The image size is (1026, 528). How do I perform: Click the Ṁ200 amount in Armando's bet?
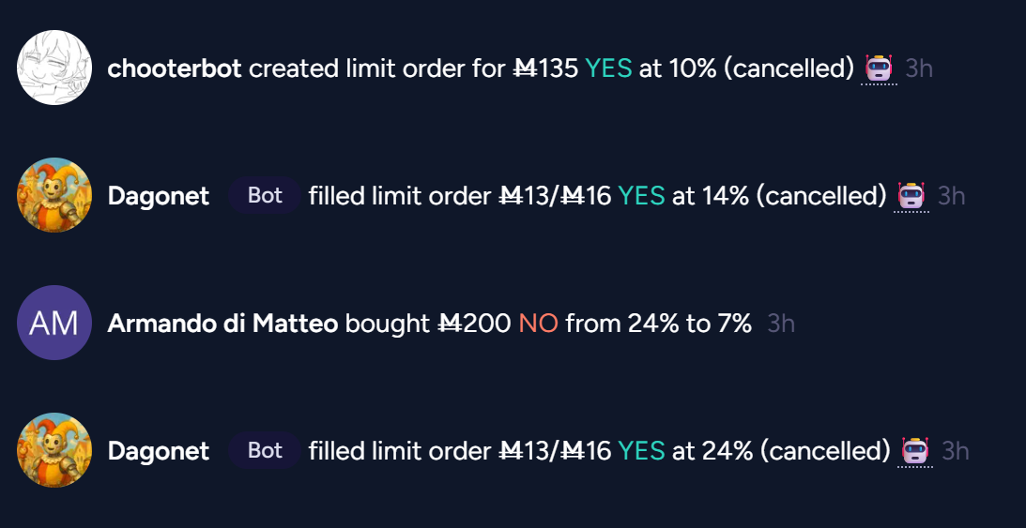point(474,324)
